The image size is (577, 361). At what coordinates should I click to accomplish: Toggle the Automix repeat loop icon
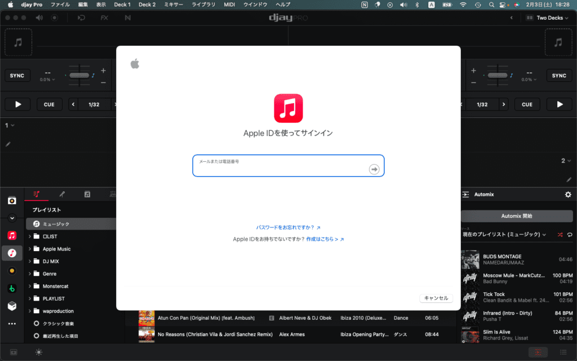pyautogui.click(x=570, y=235)
